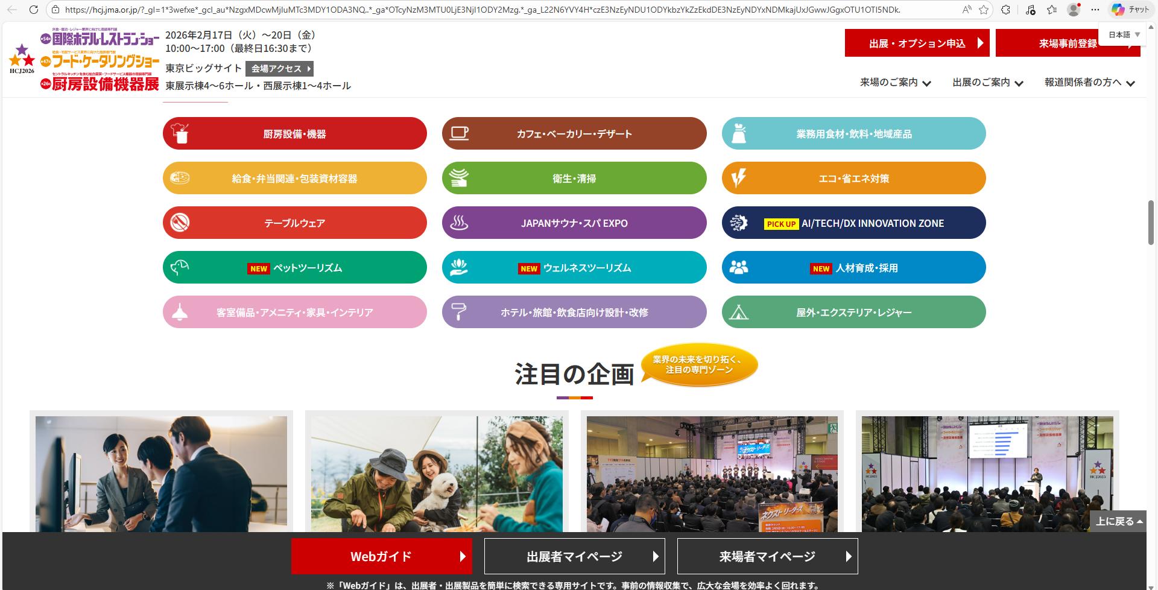The image size is (1158, 590).
Task: Open the Webガイド button
Action: (381, 556)
